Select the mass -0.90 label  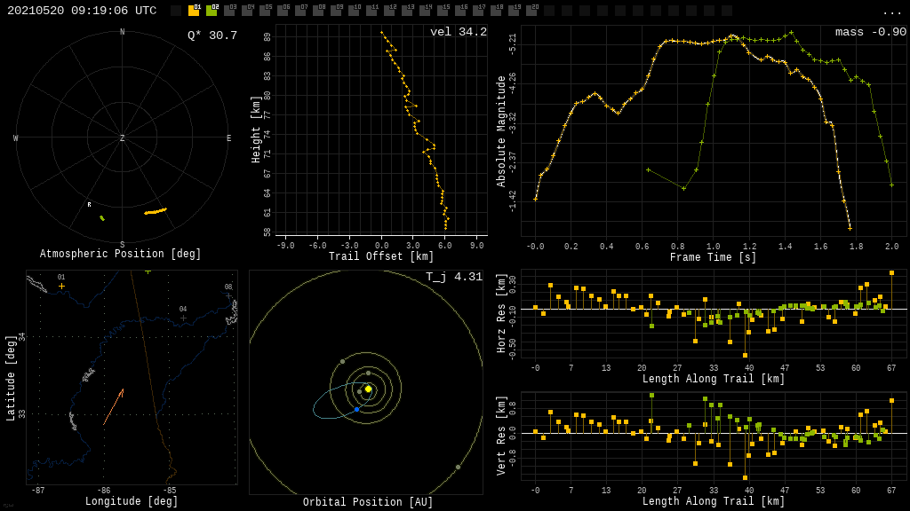coord(870,33)
